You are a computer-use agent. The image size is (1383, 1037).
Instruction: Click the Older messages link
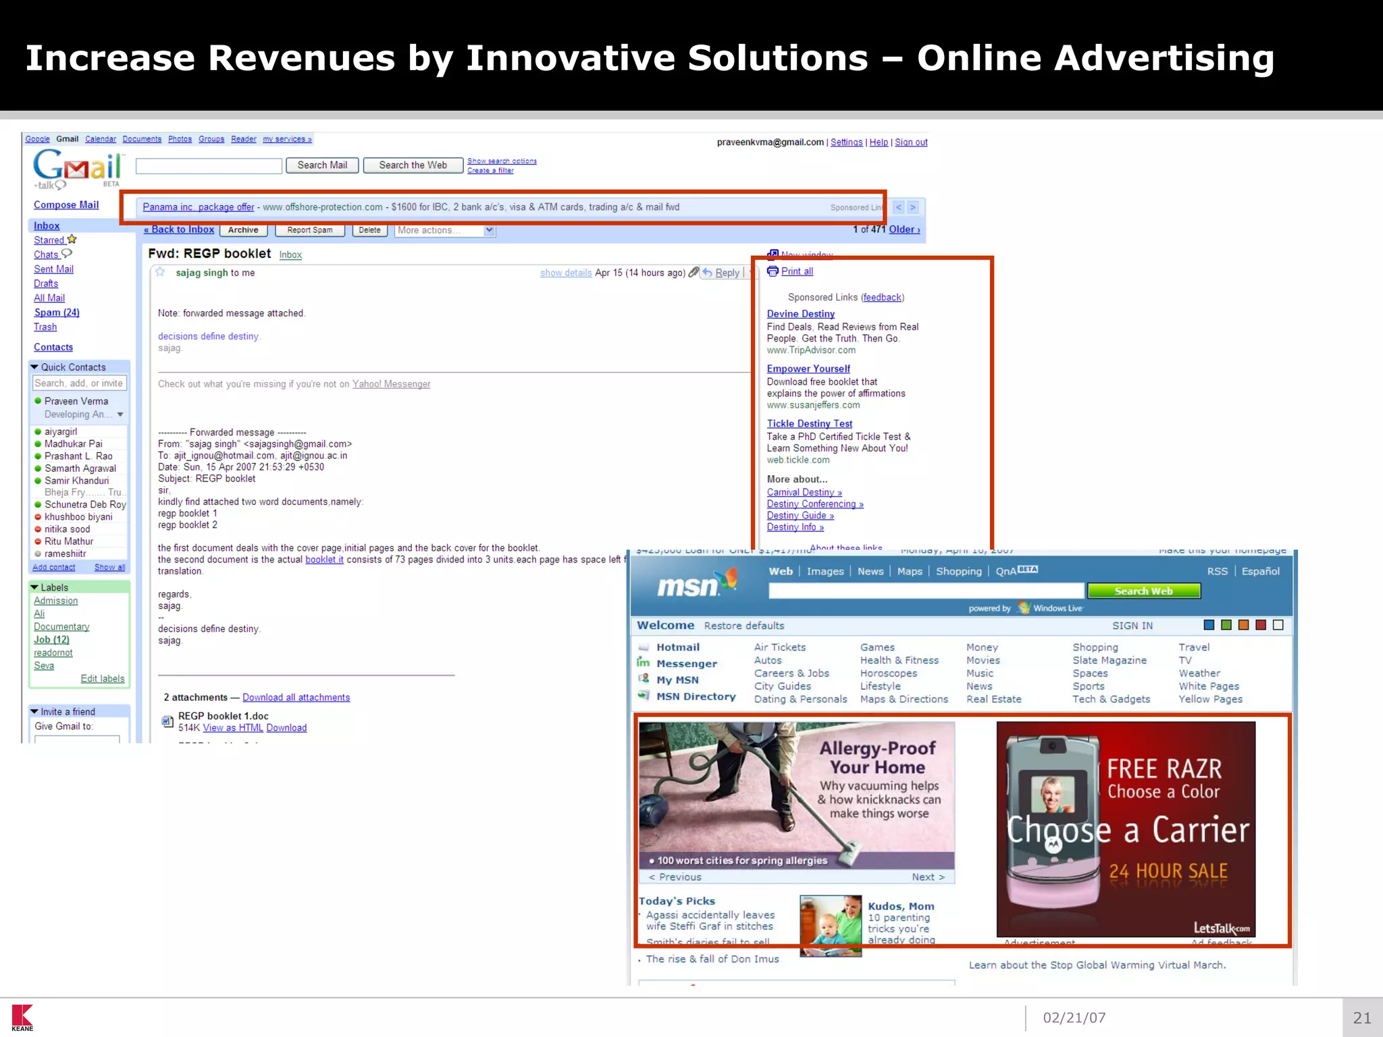pyautogui.click(x=904, y=230)
